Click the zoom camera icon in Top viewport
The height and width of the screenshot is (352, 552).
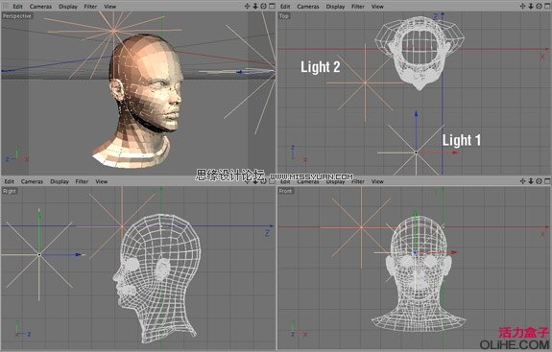tap(531, 6)
